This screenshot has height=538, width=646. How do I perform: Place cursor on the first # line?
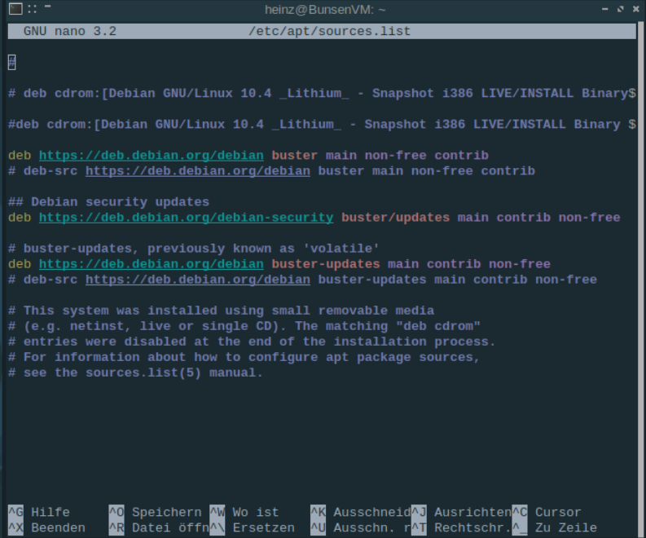12,63
